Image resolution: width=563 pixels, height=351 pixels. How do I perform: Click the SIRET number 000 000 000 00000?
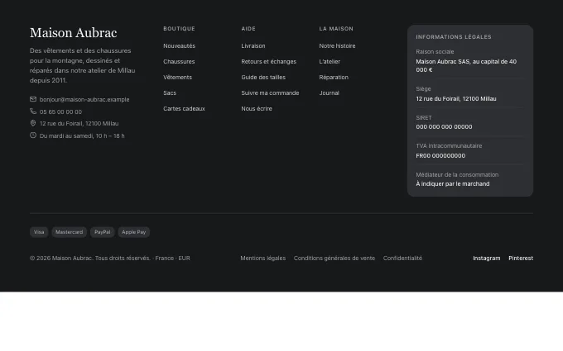(444, 127)
